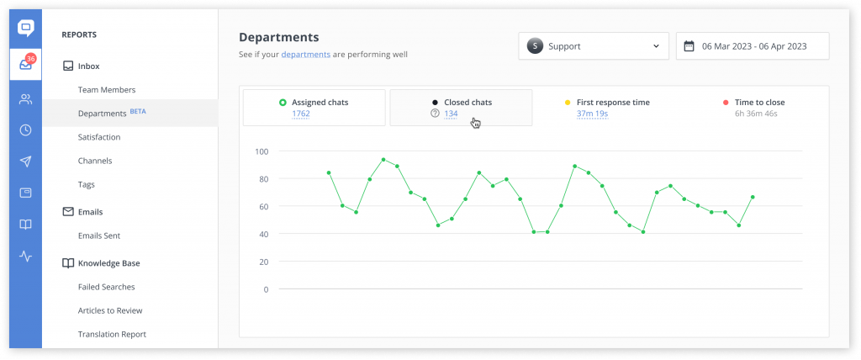Go to Team Members report
Viewport: 861px width, 360px height.
107,90
